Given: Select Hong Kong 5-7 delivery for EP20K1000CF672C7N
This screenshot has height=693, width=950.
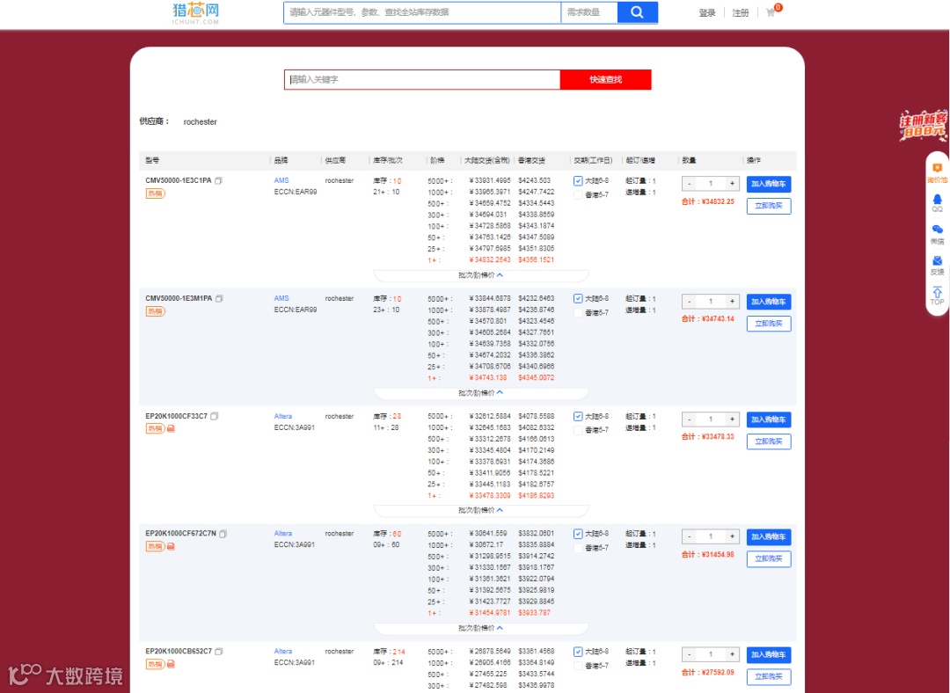Looking at the screenshot, I should (x=578, y=548).
